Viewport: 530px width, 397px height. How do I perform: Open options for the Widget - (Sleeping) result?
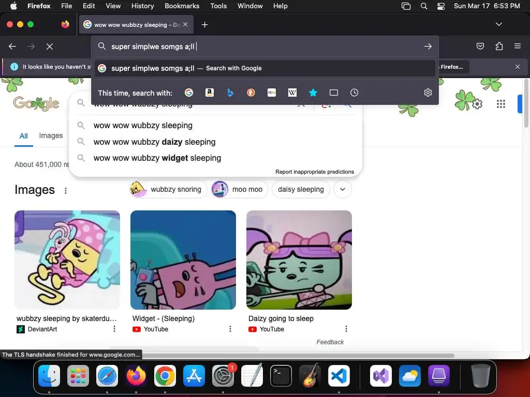pyautogui.click(x=230, y=329)
